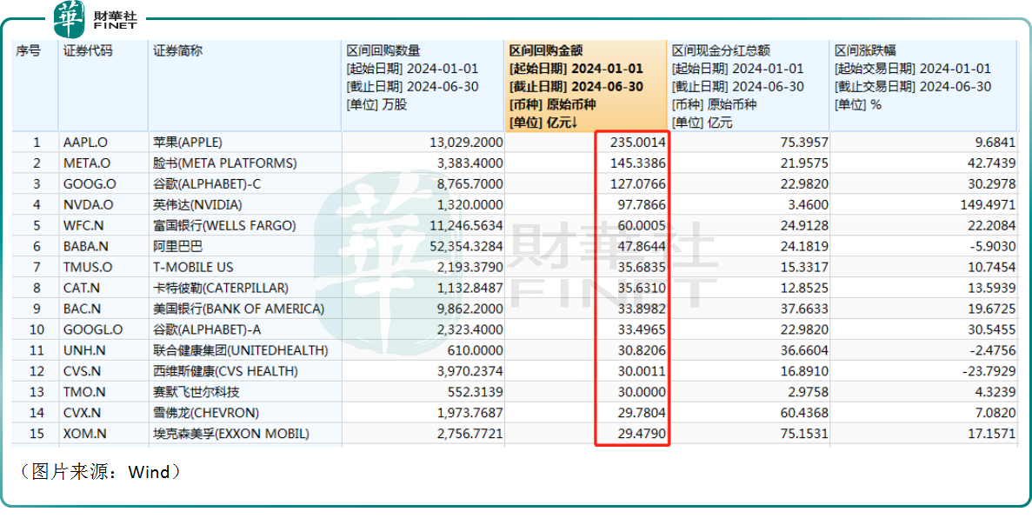Expand the 证券简称 column header

point(178,50)
